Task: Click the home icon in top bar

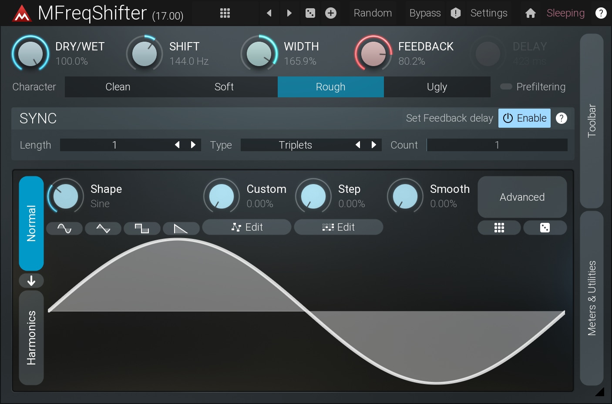Action: (x=530, y=13)
